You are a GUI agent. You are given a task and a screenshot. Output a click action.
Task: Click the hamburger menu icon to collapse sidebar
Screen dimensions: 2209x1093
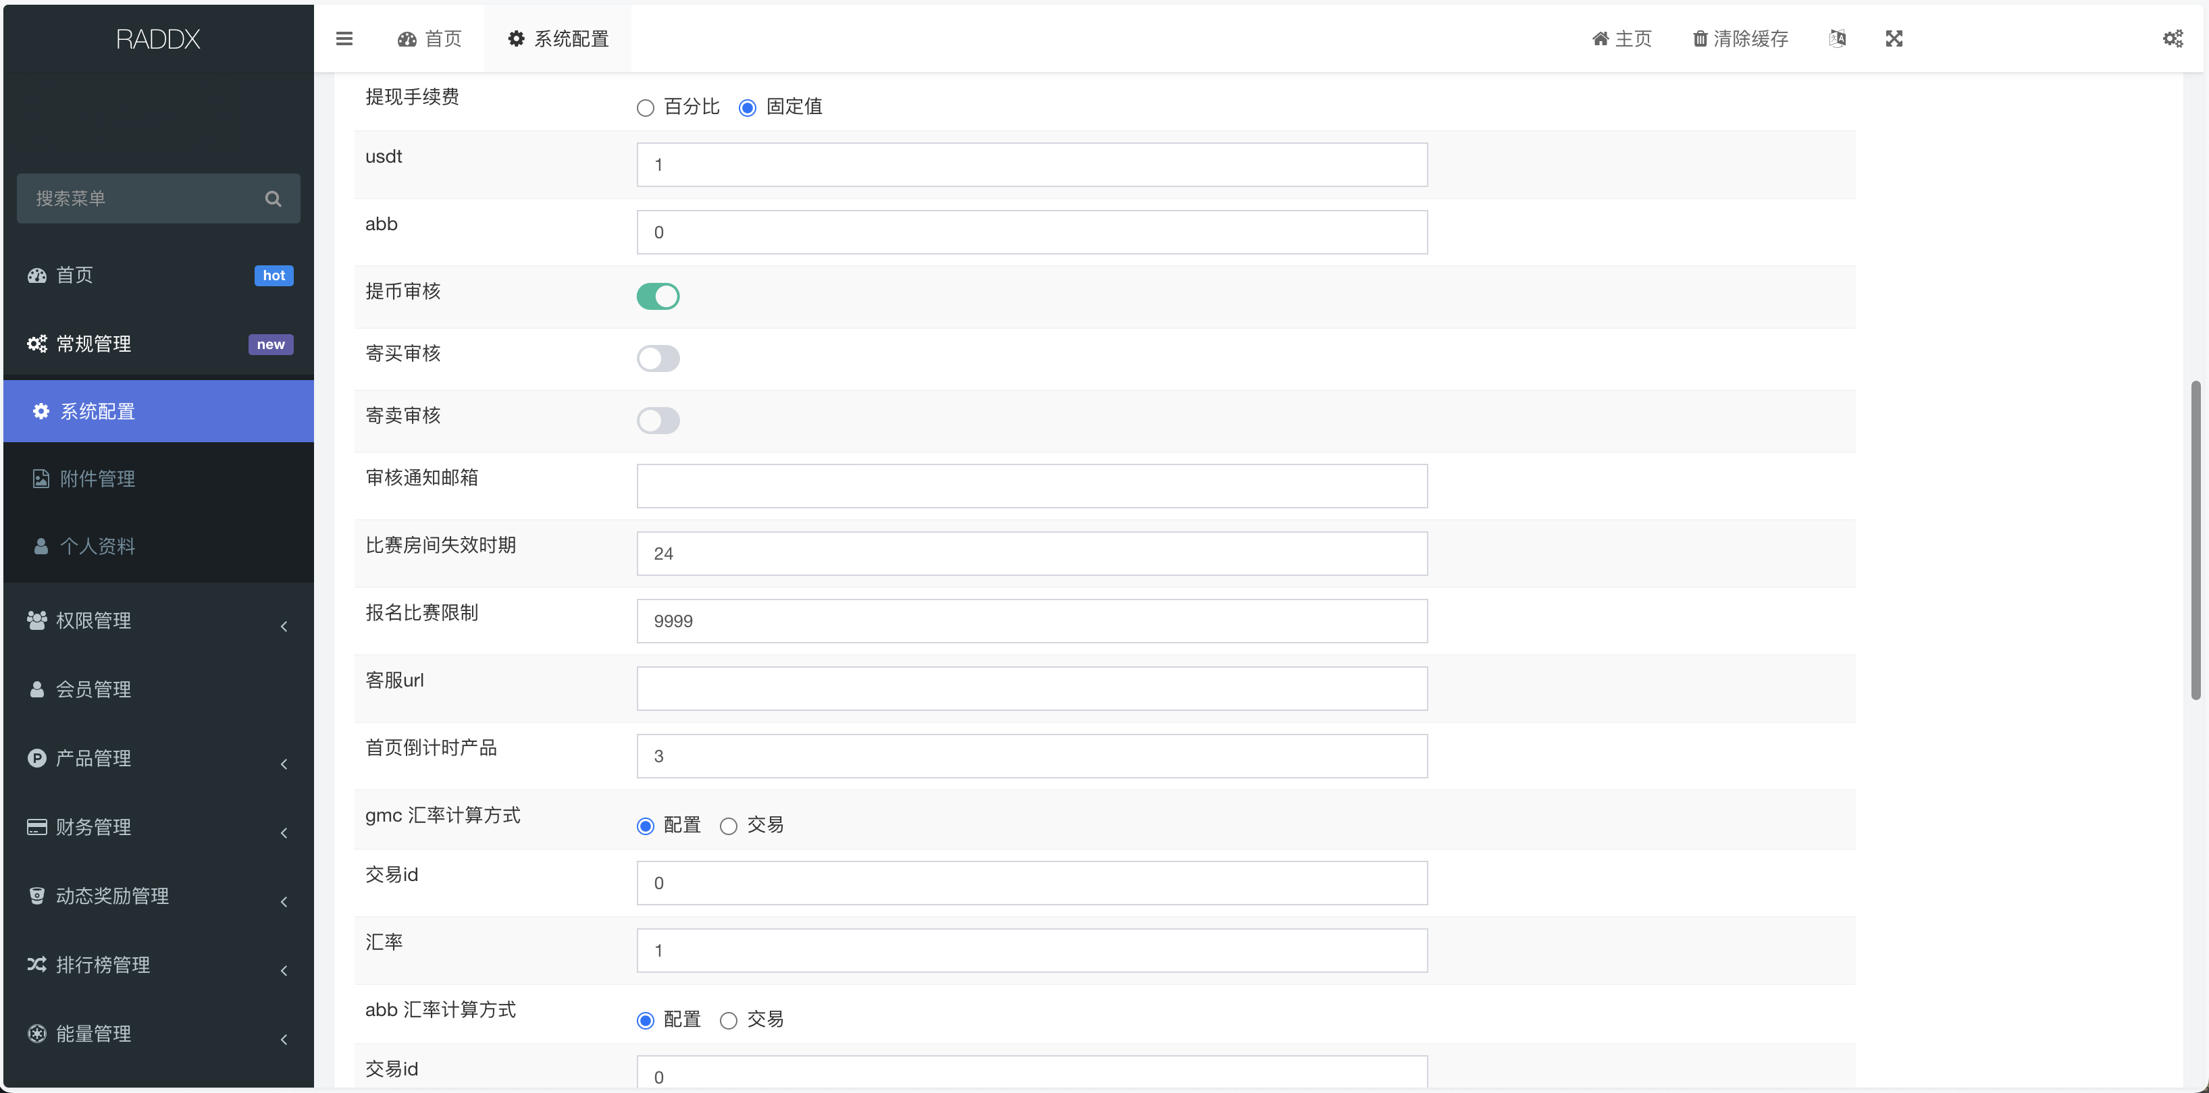344,38
